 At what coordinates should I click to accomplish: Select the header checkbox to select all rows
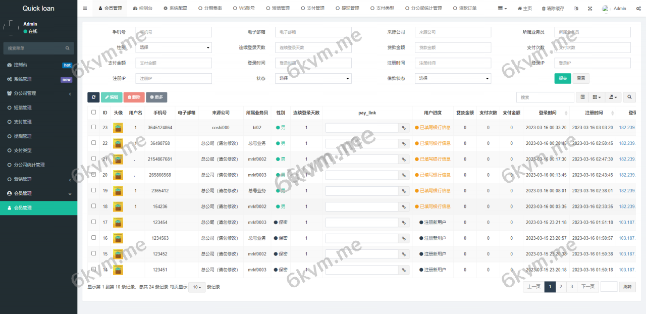[x=93, y=112]
